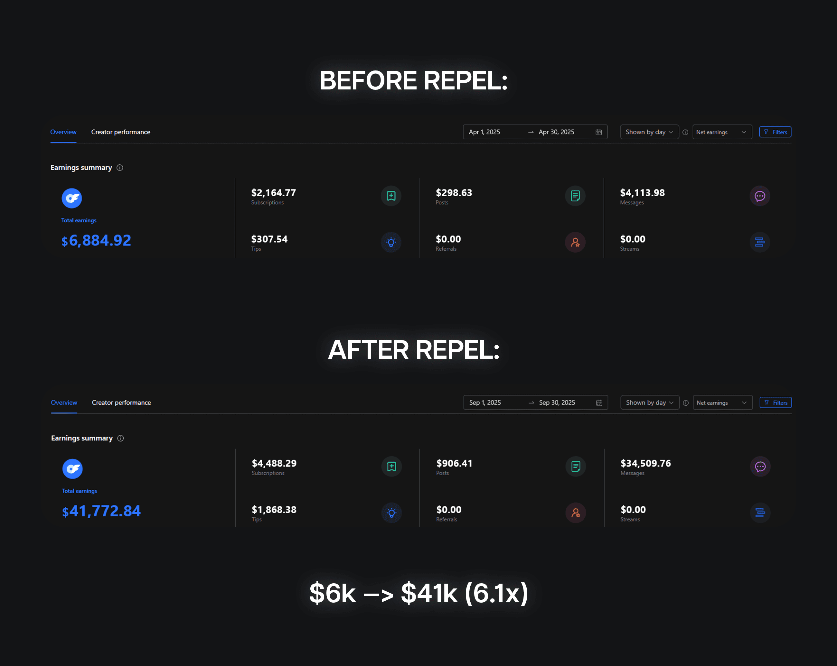837x666 pixels.
Task: Click the Subscriptions bookmark icon in top panel
Action: click(391, 196)
